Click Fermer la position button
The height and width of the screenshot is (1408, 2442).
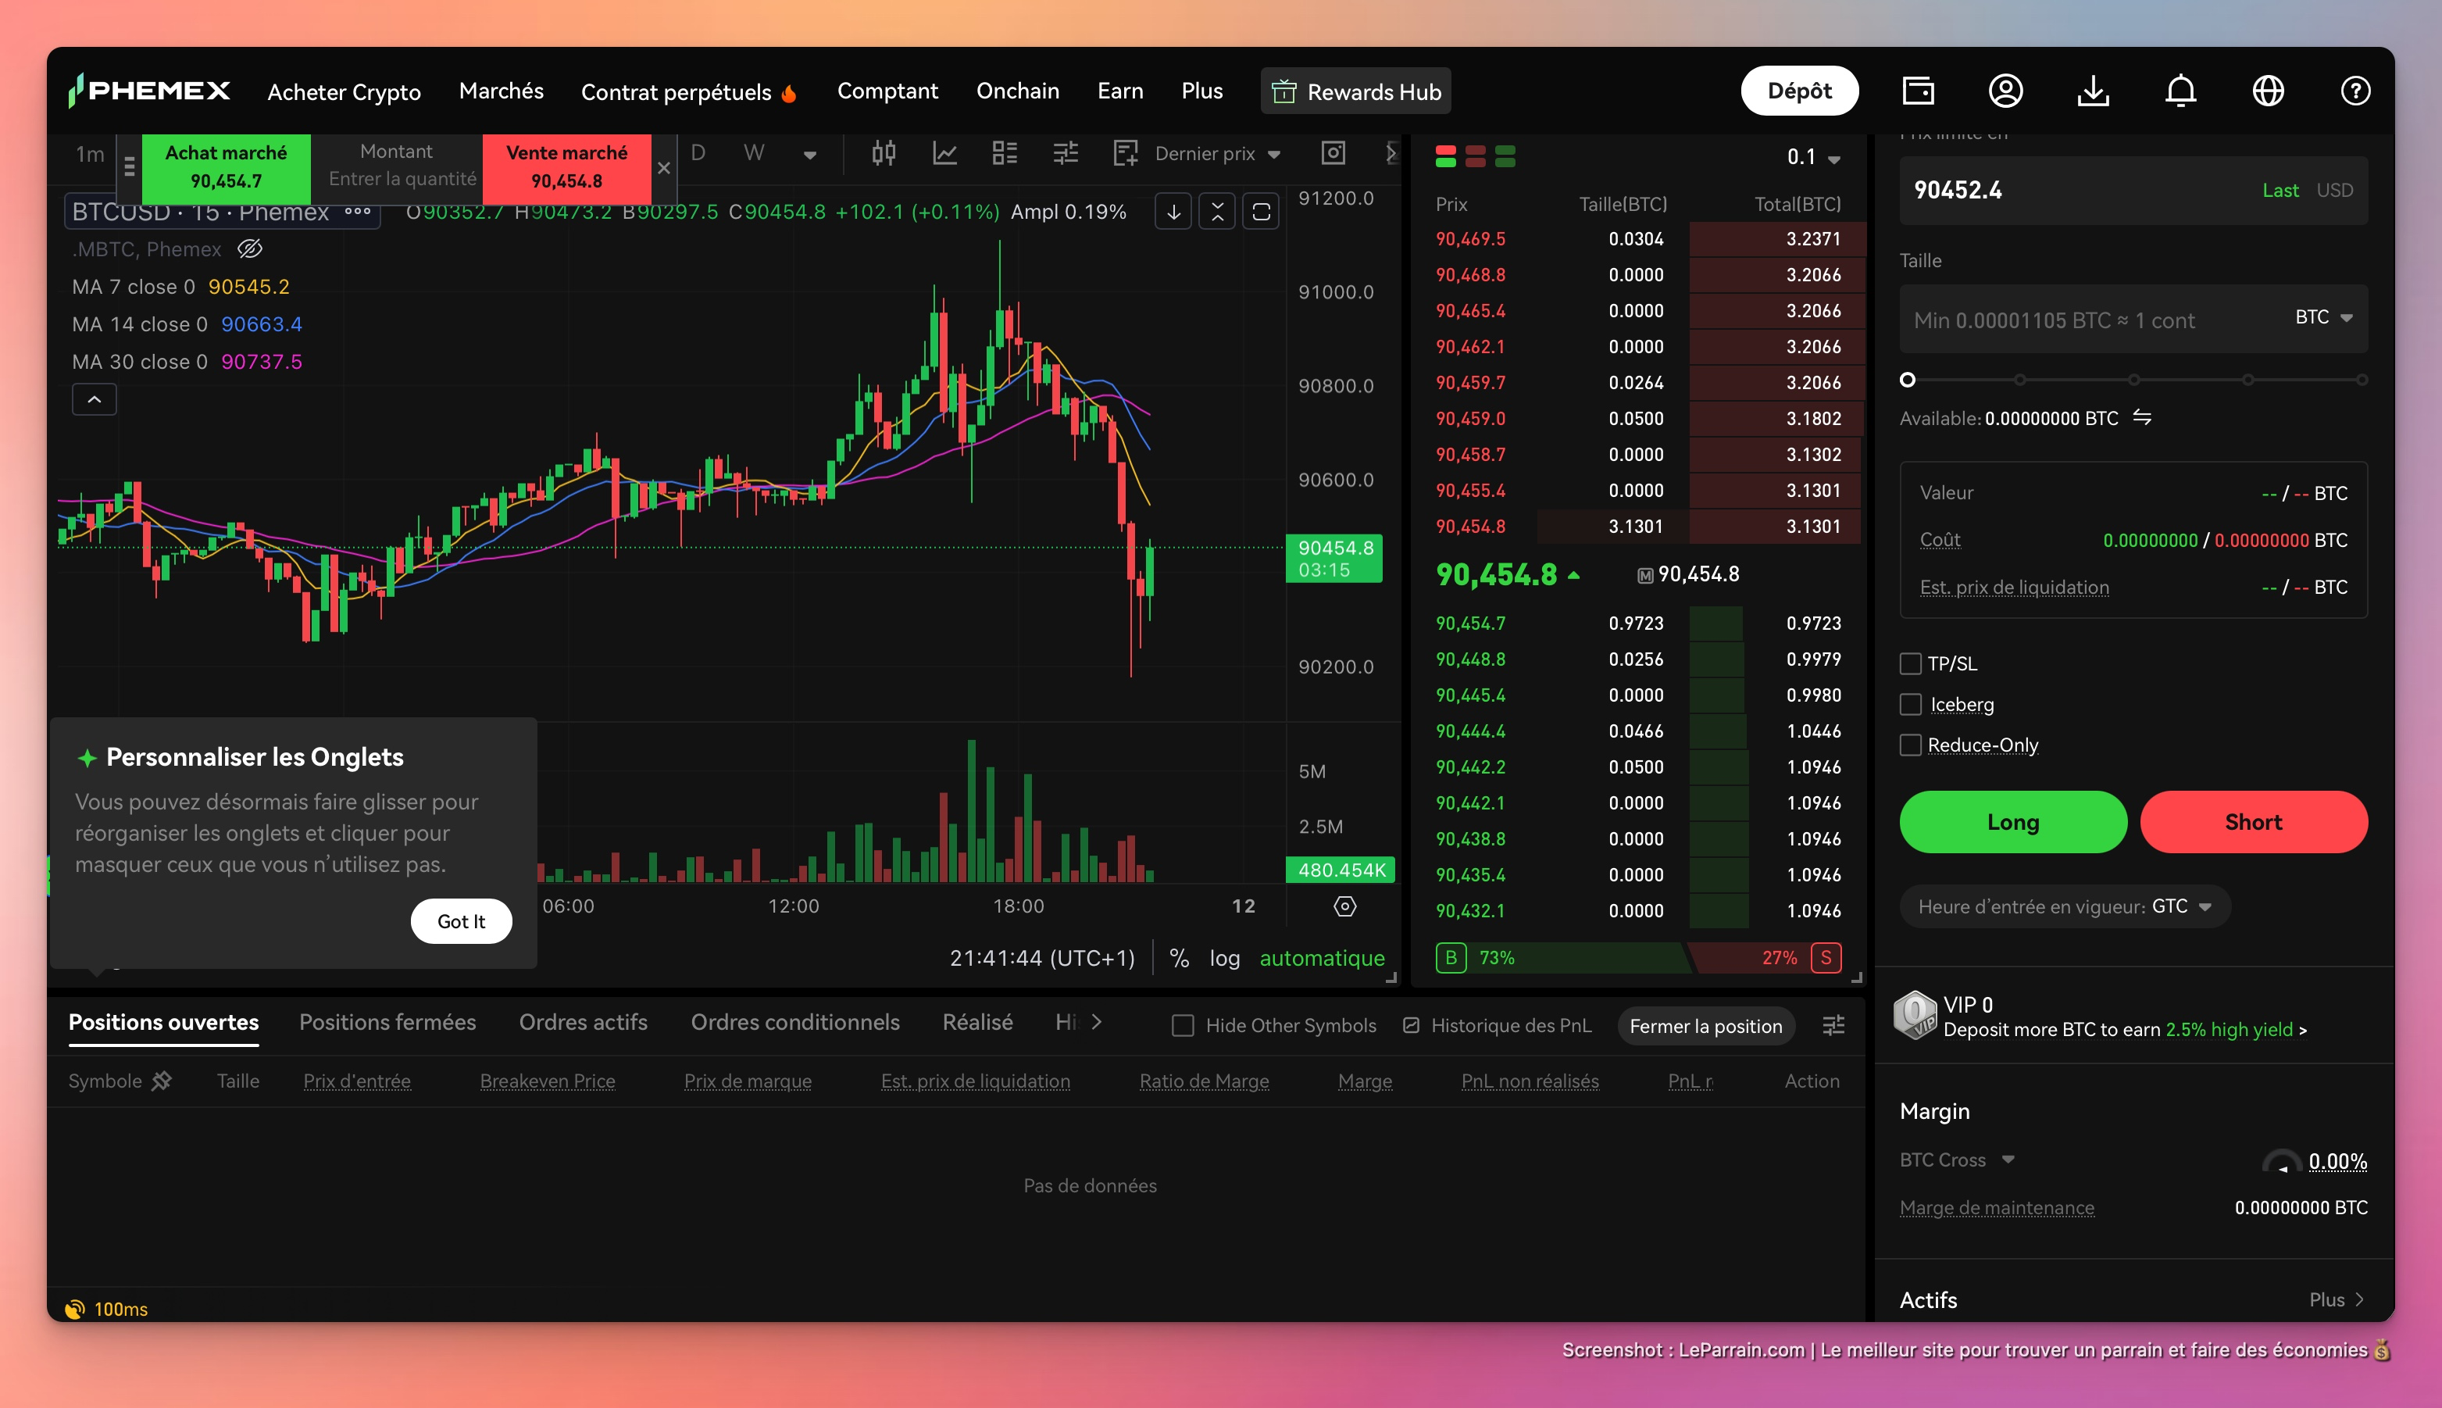point(1705,1026)
